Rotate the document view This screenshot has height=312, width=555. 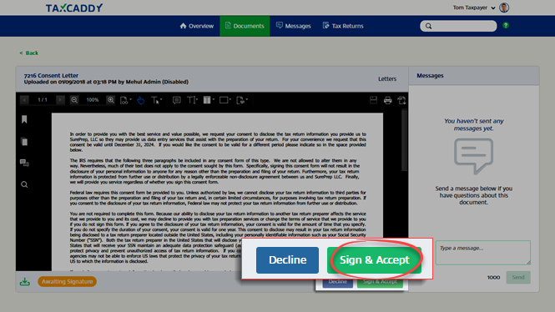click(x=401, y=100)
